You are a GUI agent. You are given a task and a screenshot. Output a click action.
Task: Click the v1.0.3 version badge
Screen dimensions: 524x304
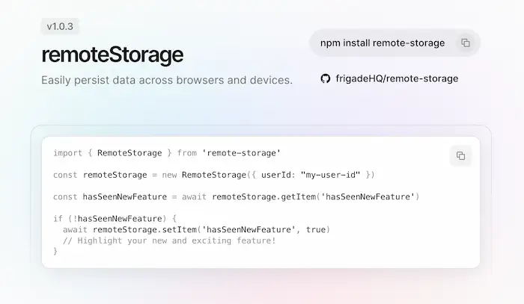click(60, 26)
